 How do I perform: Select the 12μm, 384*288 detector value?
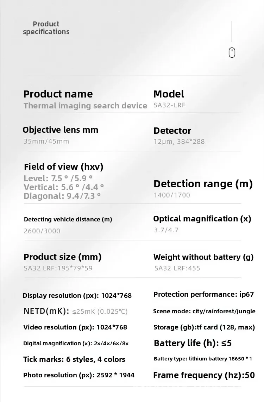click(179, 142)
